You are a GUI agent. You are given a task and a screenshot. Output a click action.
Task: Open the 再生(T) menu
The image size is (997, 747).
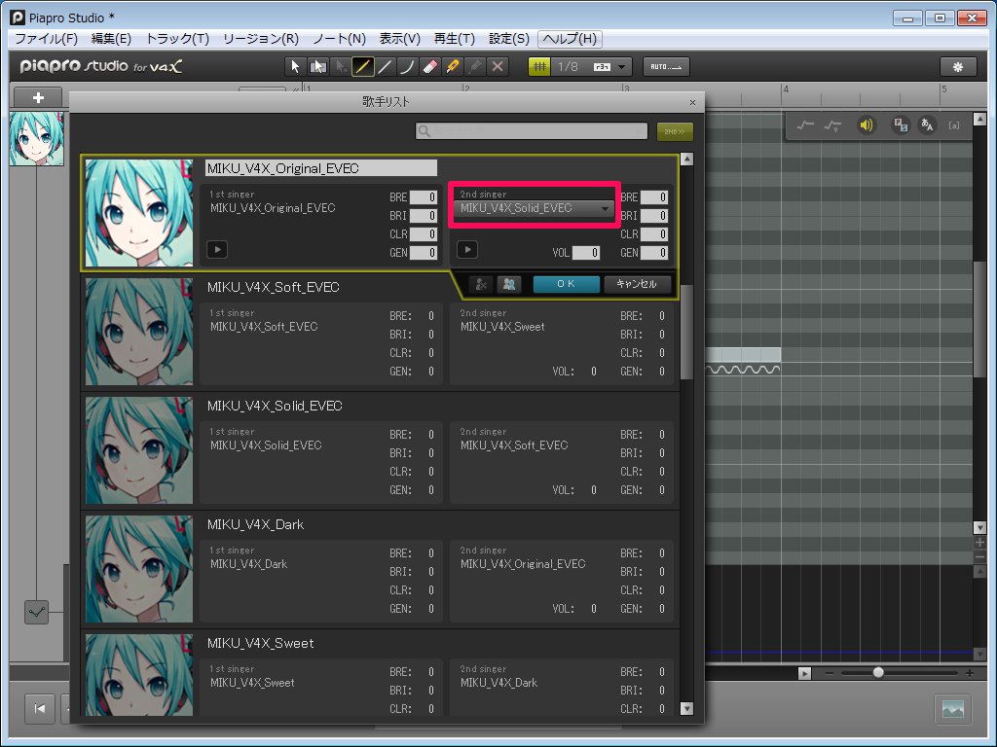click(454, 39)
